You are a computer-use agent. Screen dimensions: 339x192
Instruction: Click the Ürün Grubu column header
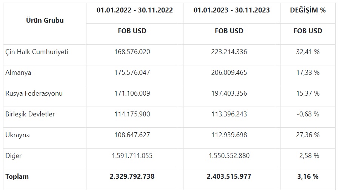45,20
